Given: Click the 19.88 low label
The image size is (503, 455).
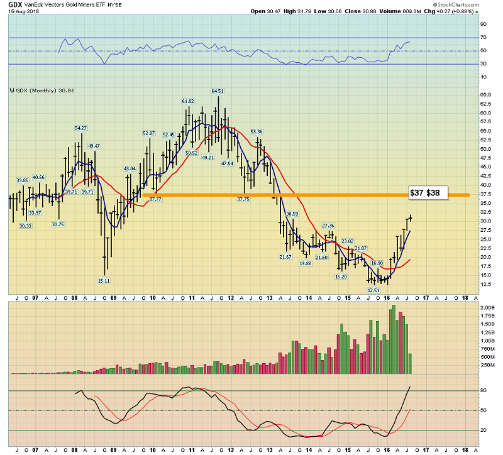Looking at the screenshot, I should tap(305, 263).
